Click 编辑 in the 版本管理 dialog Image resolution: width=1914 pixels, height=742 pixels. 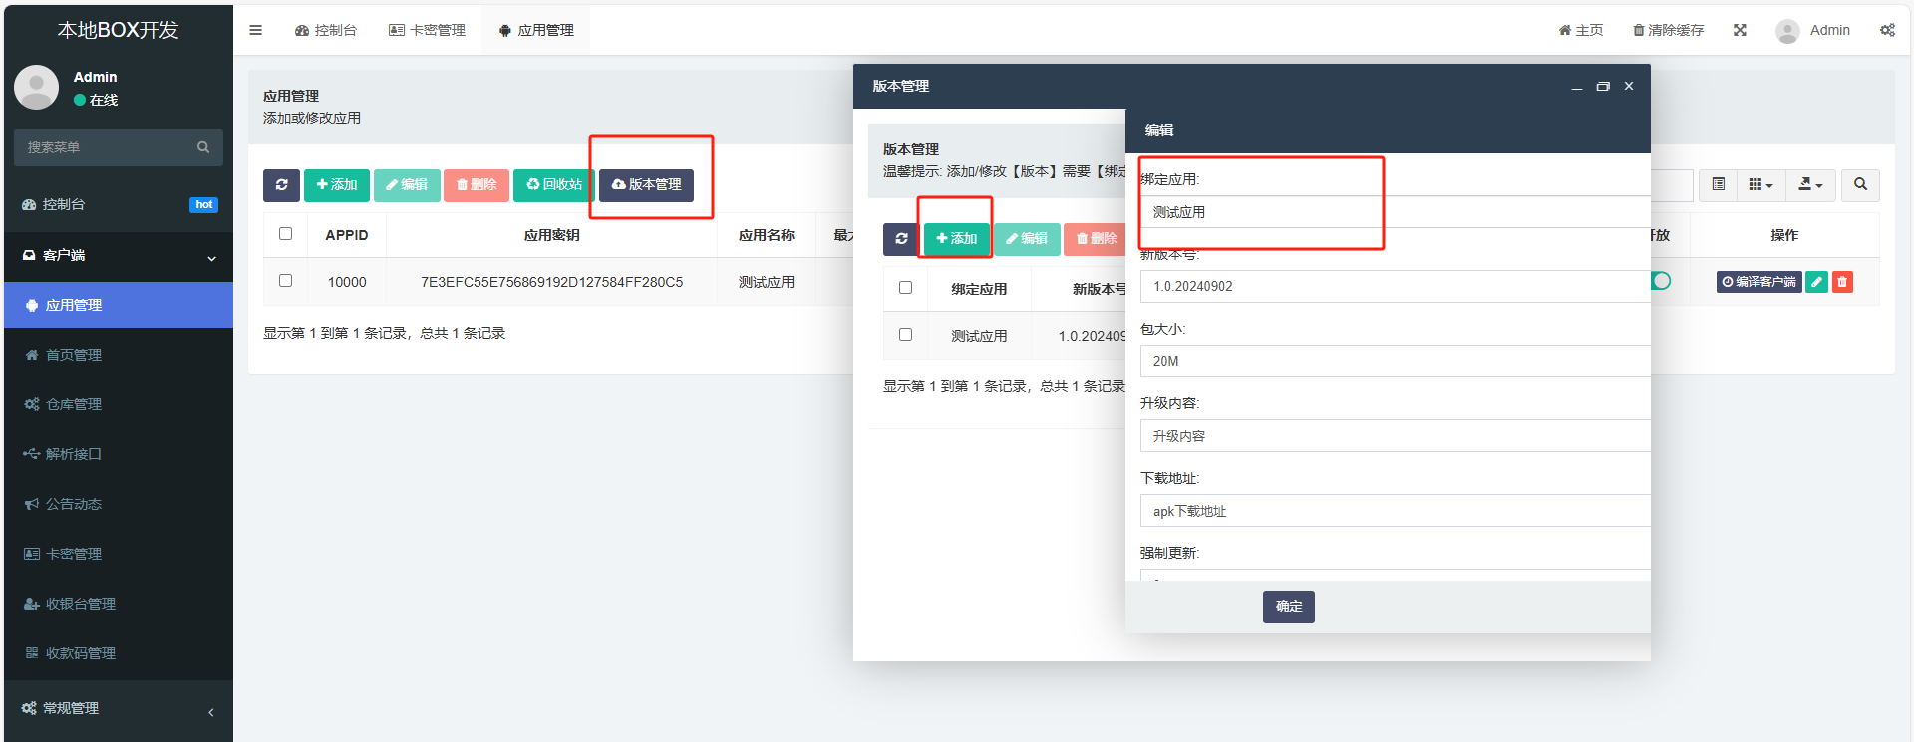coord(1027,239)
